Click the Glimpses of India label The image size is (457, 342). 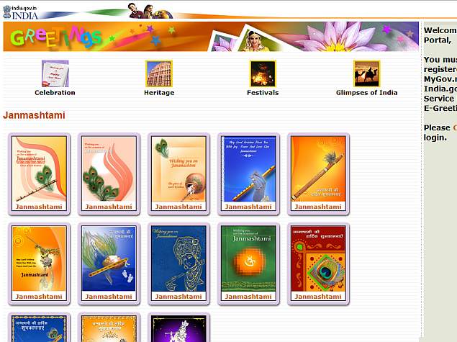click(x=366, y=93)
